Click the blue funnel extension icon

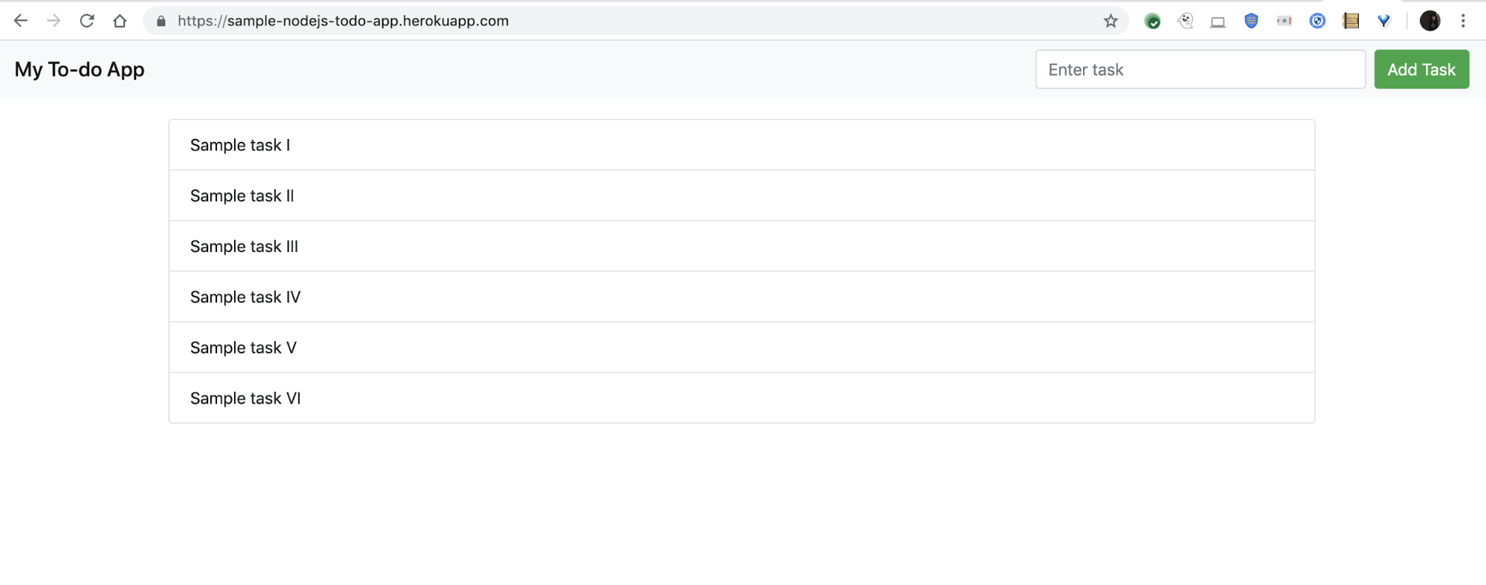click(x=1383, y=21)
